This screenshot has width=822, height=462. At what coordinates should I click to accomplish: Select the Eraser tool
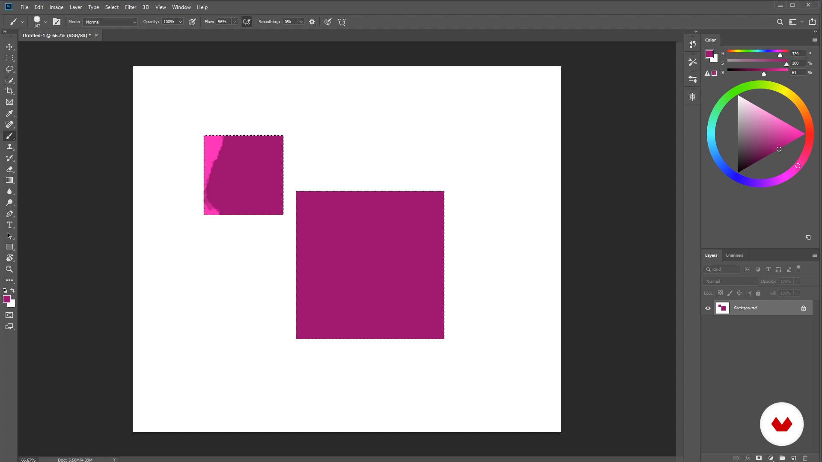(x=9, y=169)
